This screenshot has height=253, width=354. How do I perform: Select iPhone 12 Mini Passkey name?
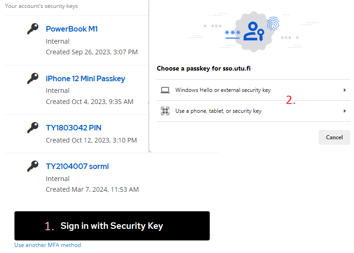coord(85,78)
